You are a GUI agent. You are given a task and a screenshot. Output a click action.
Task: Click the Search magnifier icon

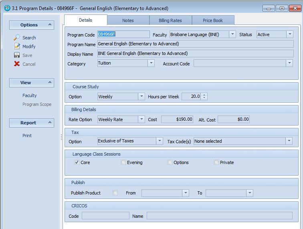click(x=17, y=38)
